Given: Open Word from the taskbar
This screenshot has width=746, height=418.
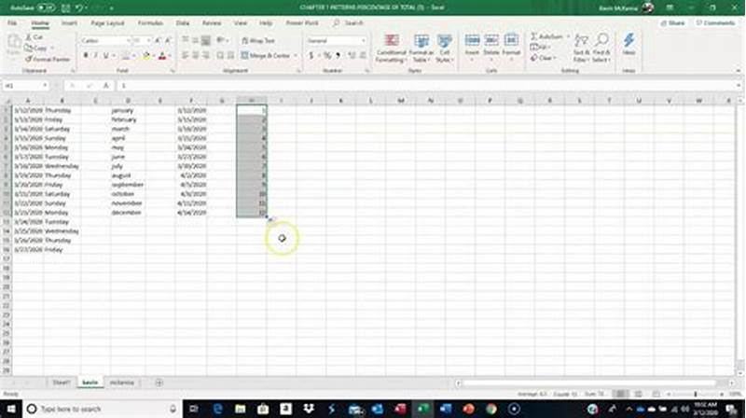Looking at the screenshot, I should [x=446, y=409].
